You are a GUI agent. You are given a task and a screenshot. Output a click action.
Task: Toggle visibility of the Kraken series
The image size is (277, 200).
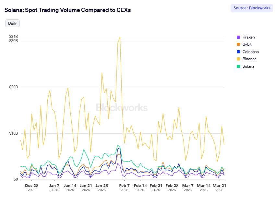click(x=247, y=37)
